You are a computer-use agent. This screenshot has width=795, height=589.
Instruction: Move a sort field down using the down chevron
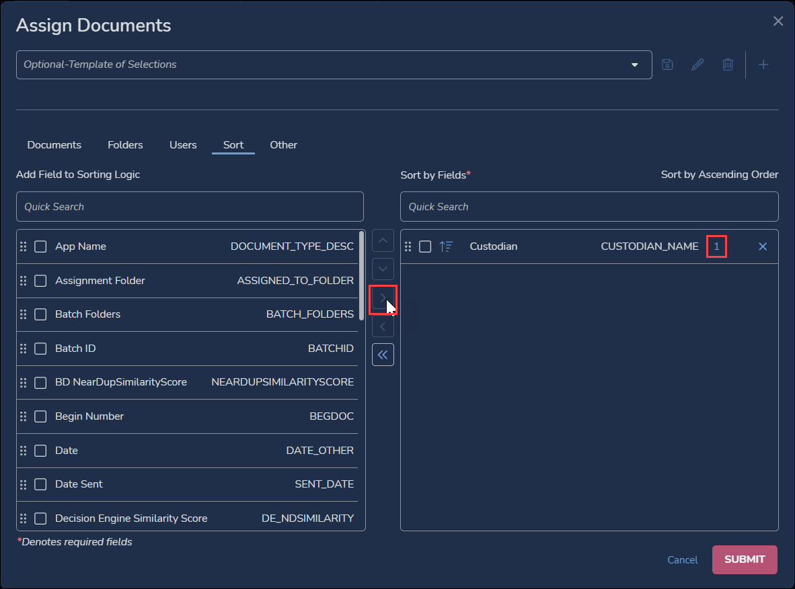coord(383,269)
